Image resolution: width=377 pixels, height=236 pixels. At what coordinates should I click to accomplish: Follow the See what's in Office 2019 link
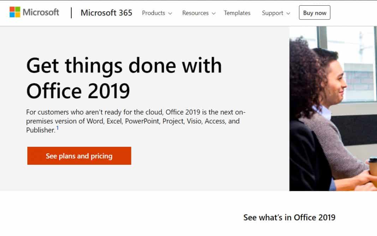(289, 218)
